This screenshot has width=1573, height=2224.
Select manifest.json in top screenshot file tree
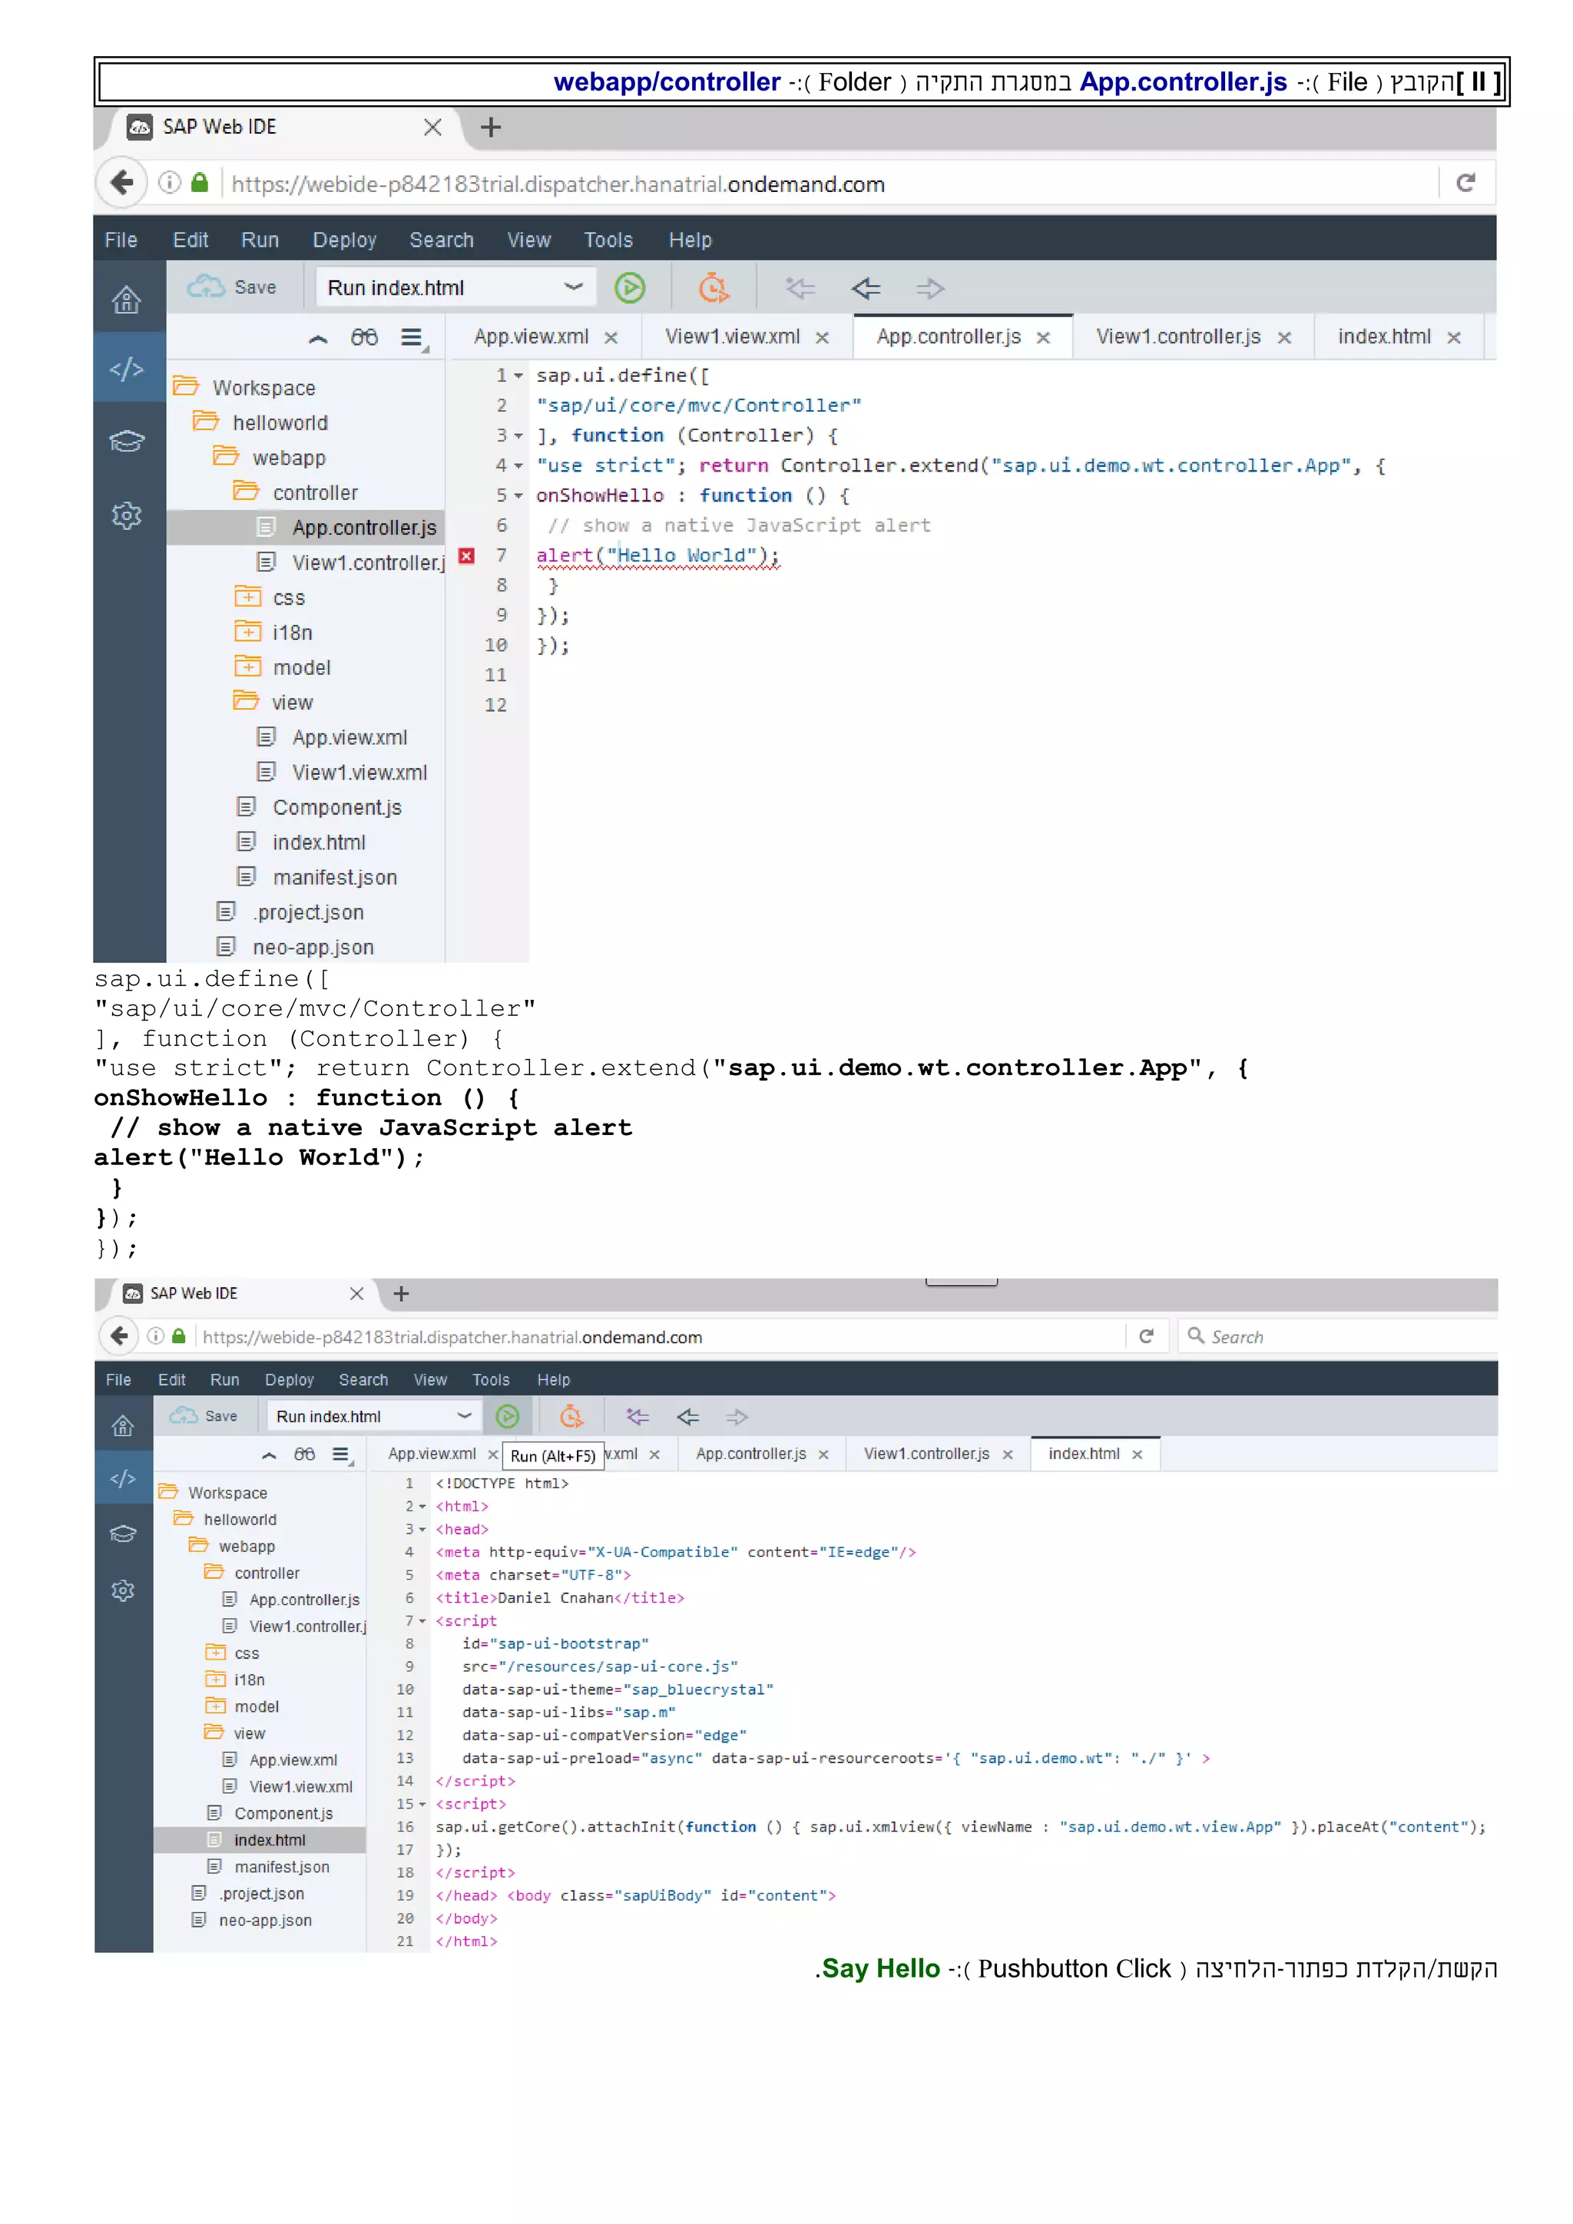pos(335,878)
